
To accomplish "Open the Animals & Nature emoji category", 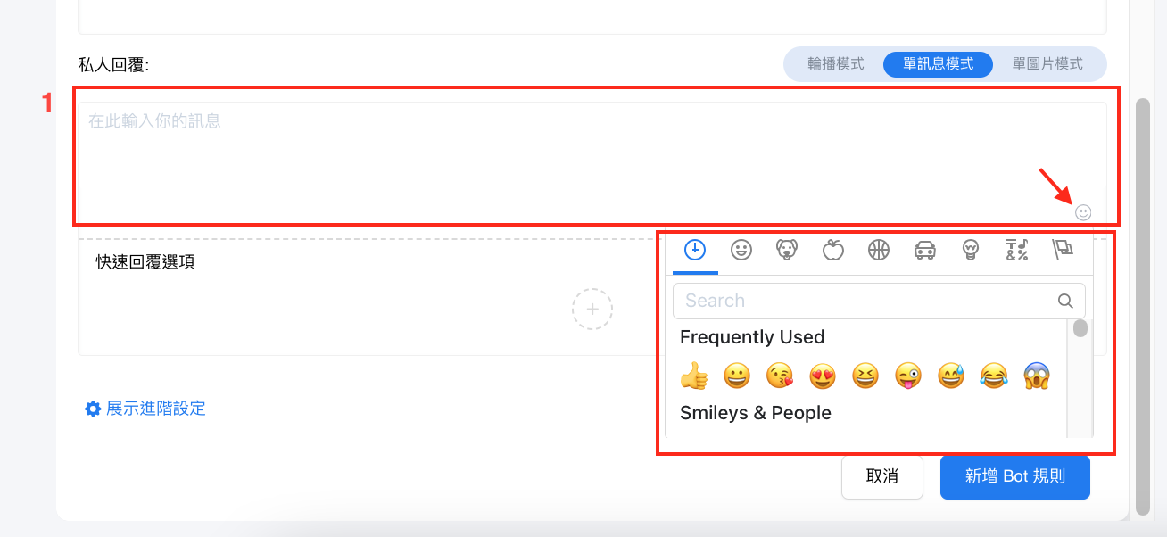I will point(787,250).
